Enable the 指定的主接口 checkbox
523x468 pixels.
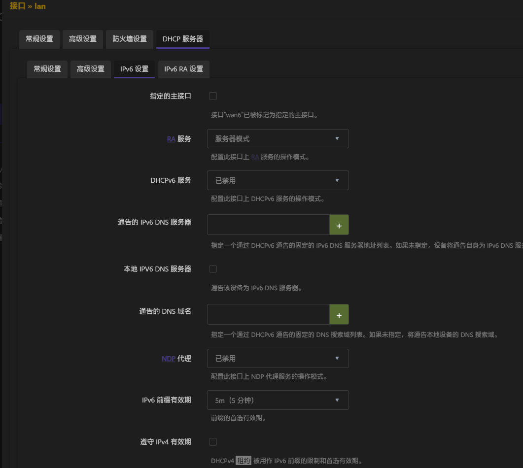213,96
